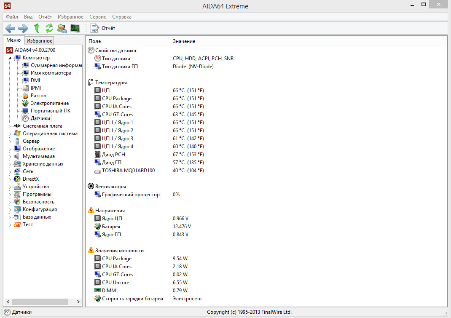Click the Безопасность shield icon
The height and width of the screenshot is (318, 451).
tap(17, 202)
